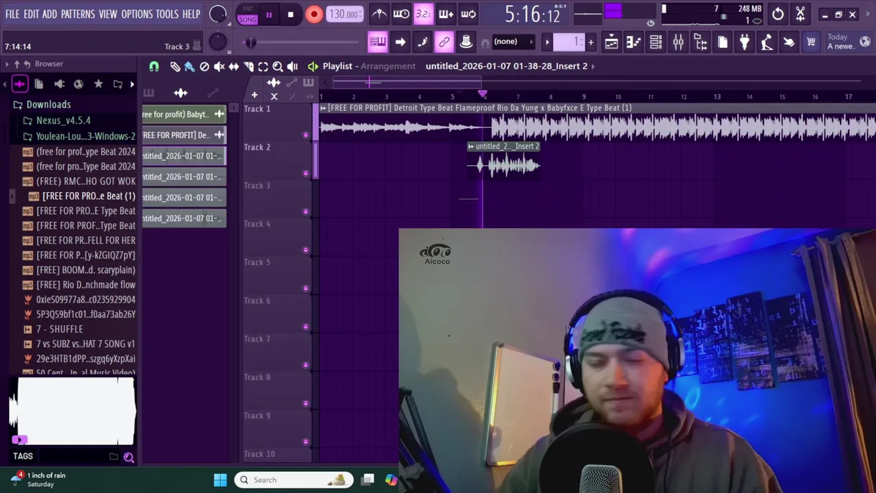Open browser search magnifier icon
Screen dimensions: 876x493
click(129, 457)
